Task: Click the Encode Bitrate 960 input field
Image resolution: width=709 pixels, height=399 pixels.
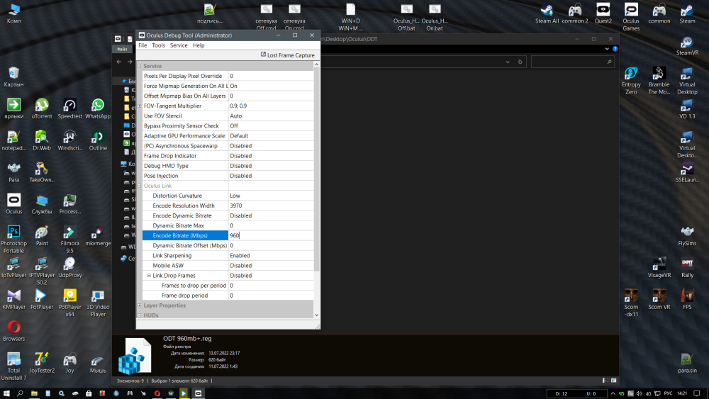Action: 269,235
